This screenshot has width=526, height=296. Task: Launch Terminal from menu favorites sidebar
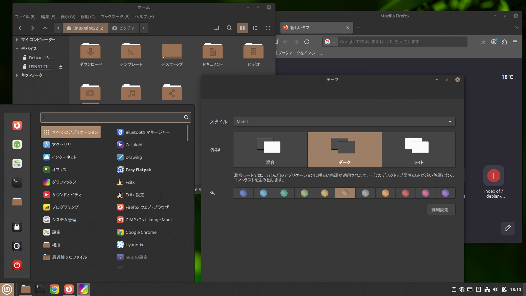(x=17, y=183)
